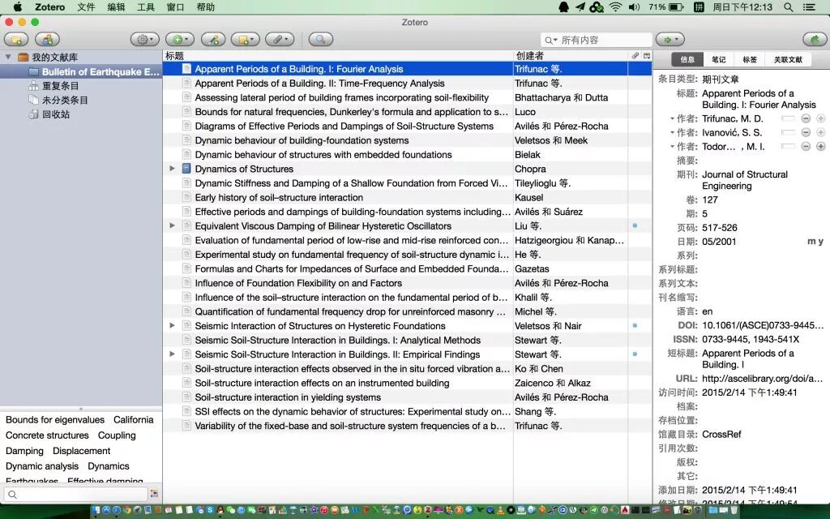The height and width of the screenshot is (519, 830).
Task: Remove author Trifunac, M. D. with minus
Action: tap(806, 118)
